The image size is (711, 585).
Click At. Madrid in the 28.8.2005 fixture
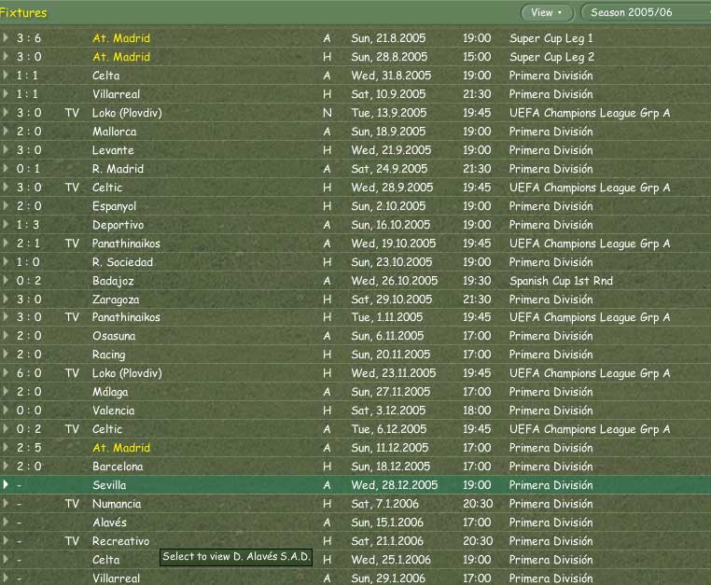tap(121, 57)
